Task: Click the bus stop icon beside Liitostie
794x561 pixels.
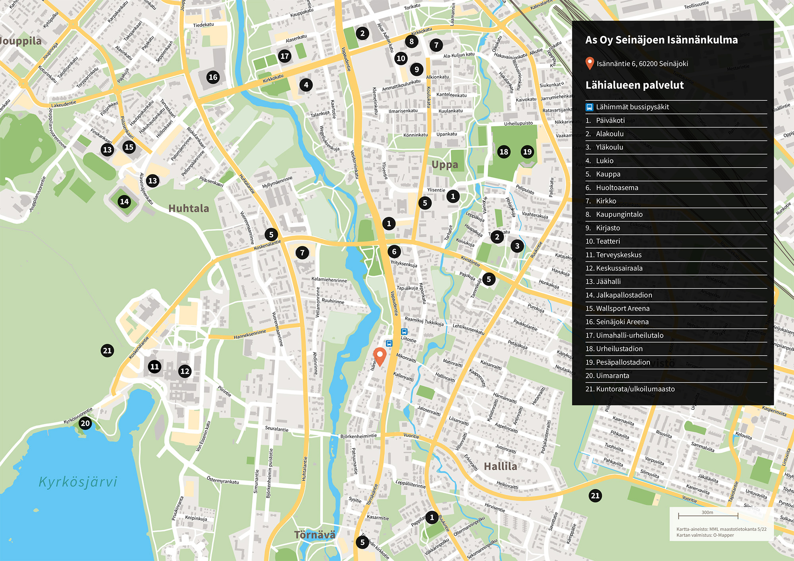Action: (x=404, y=332)
